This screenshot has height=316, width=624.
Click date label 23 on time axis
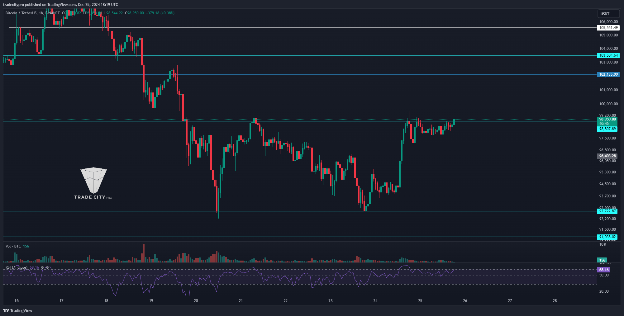tap(331, 301)
